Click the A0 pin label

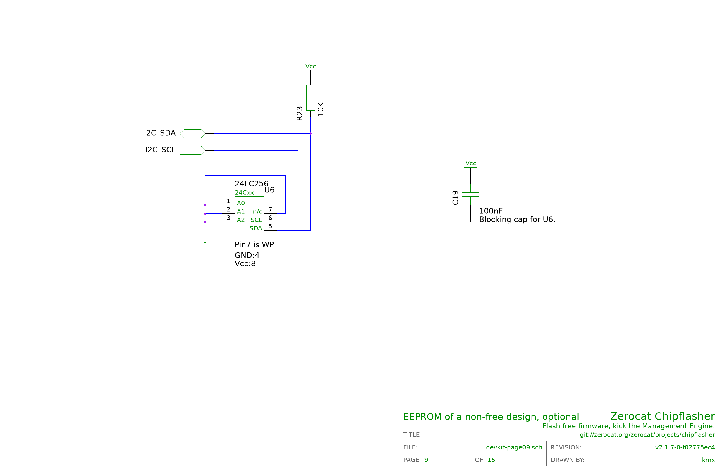[x=241, y=203]
